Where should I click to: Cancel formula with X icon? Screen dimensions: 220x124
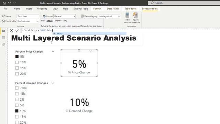(11, 31)
